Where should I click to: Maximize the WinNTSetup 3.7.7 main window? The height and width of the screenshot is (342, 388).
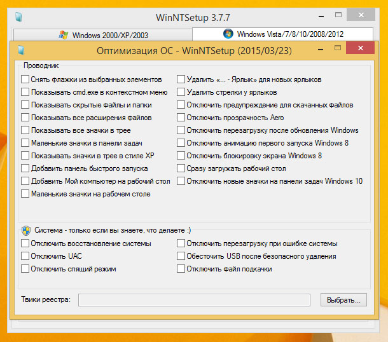click(338, 15)
